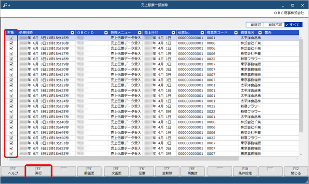Click the F1 ヘルプ button
Screen dimensions: 309x184
click(x=13, y=171)
